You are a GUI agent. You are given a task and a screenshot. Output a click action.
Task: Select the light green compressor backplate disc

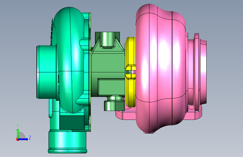[90, 72]
